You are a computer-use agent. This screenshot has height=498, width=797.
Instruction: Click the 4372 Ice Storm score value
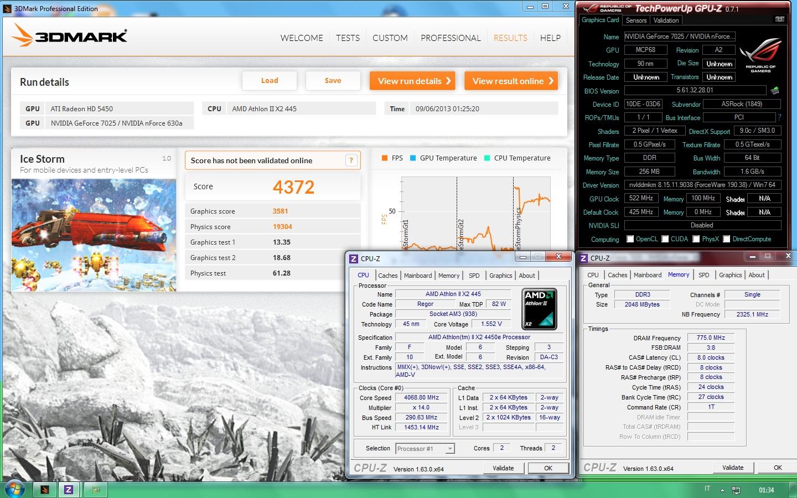293,187
